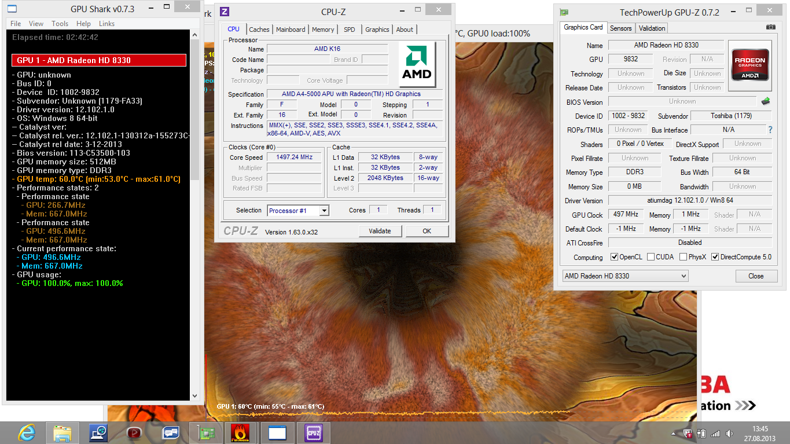Switch to the Sensors tab in GPU-Z

pos(621,28)
